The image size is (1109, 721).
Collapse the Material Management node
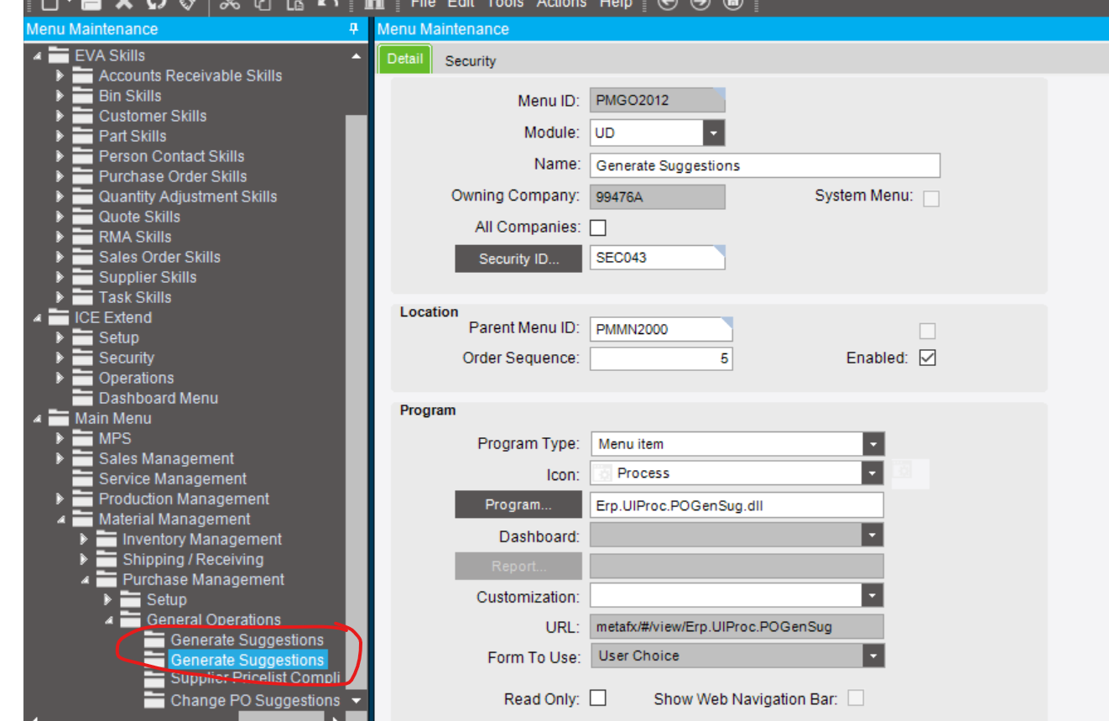click(x=61, y=520)
